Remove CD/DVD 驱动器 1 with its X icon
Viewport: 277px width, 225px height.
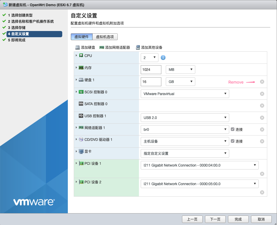[262, 141]
